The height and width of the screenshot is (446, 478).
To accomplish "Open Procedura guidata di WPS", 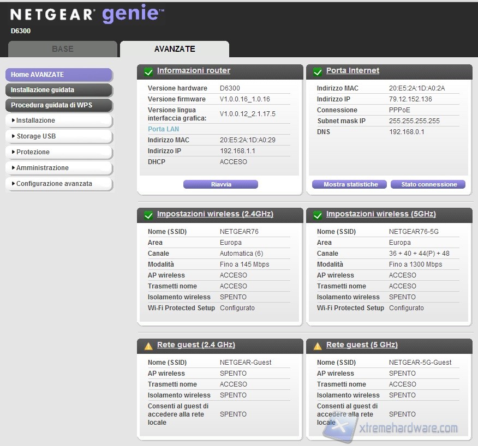I will pos(58,105).
